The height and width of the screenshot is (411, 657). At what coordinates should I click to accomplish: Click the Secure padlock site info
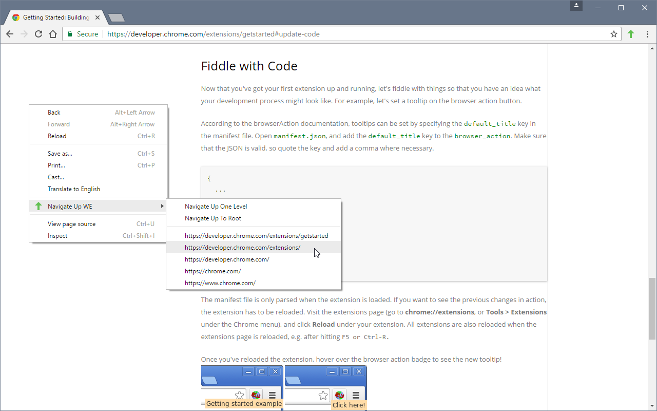pos(83,34)
